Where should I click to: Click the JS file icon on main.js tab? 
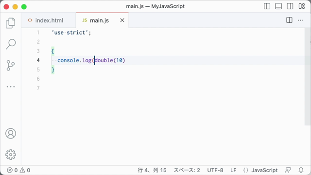pyautogui.click(x=85, y=20)
